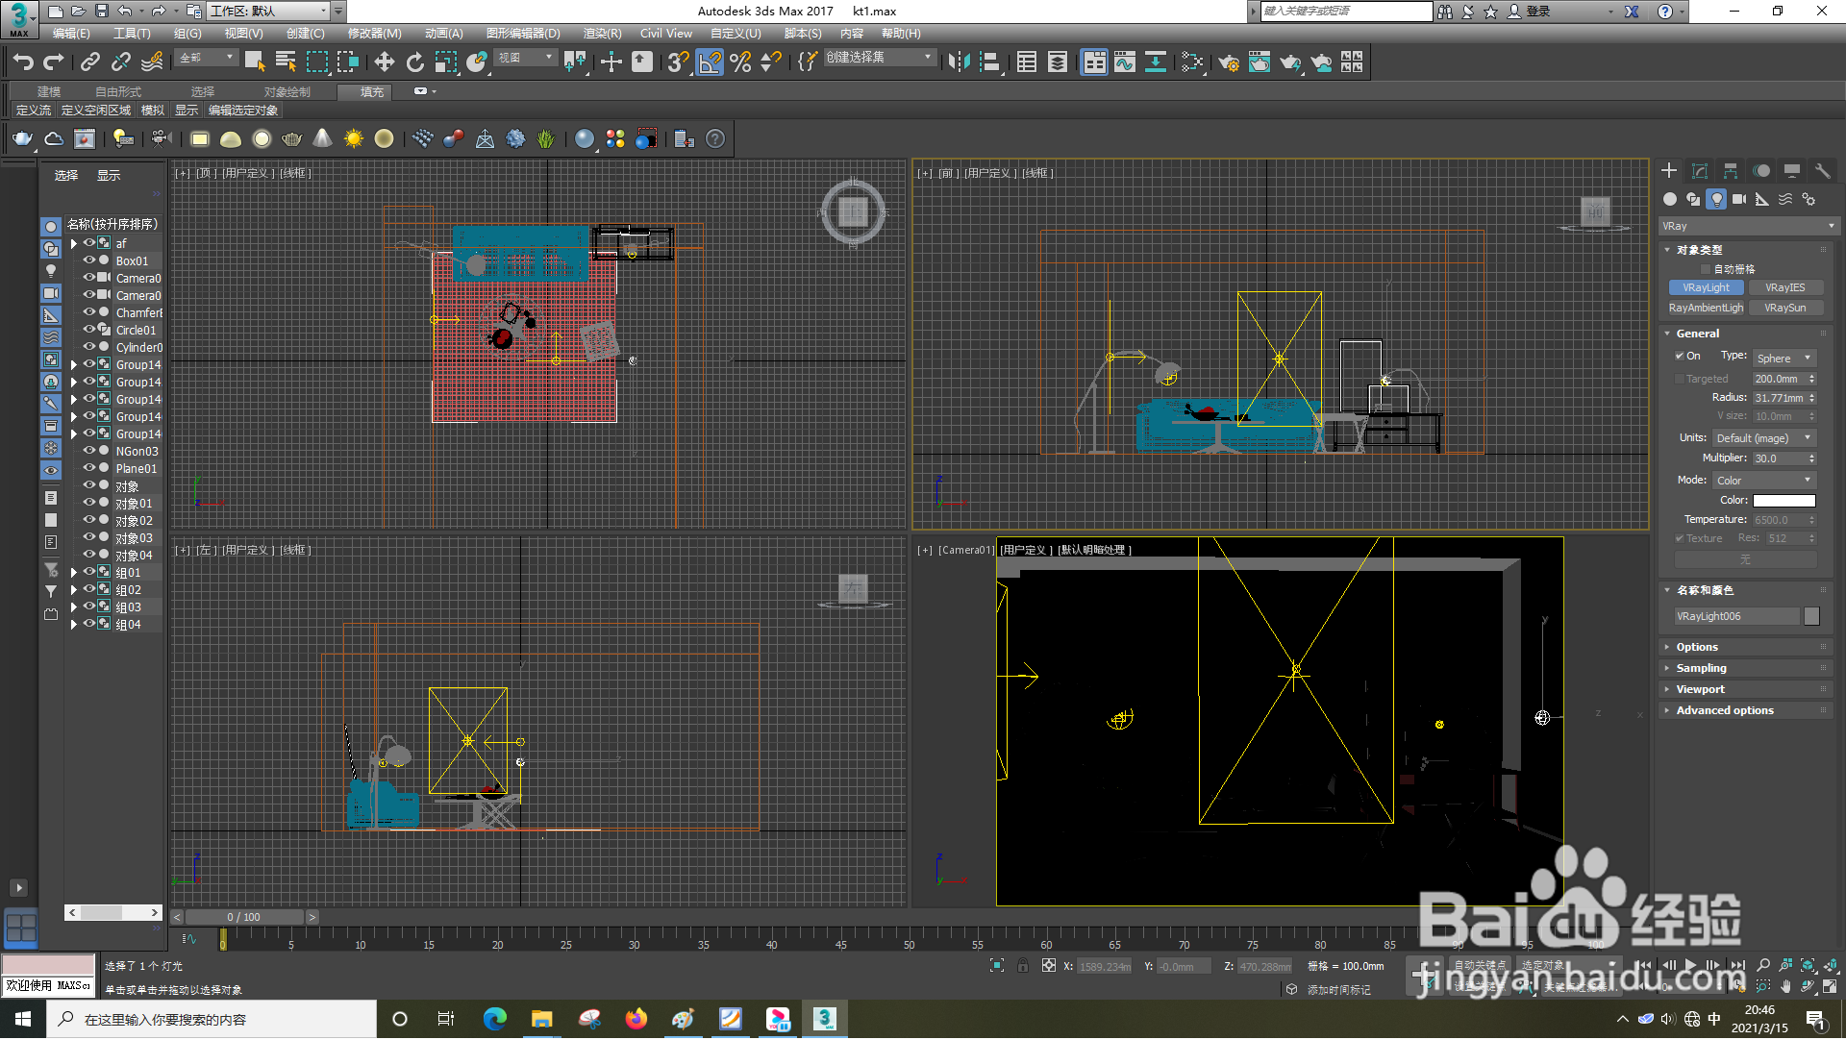Select the Select and Link tool
This screenshot has height=1040, width=1846.
pyautogui.click(x=89, y=62)
